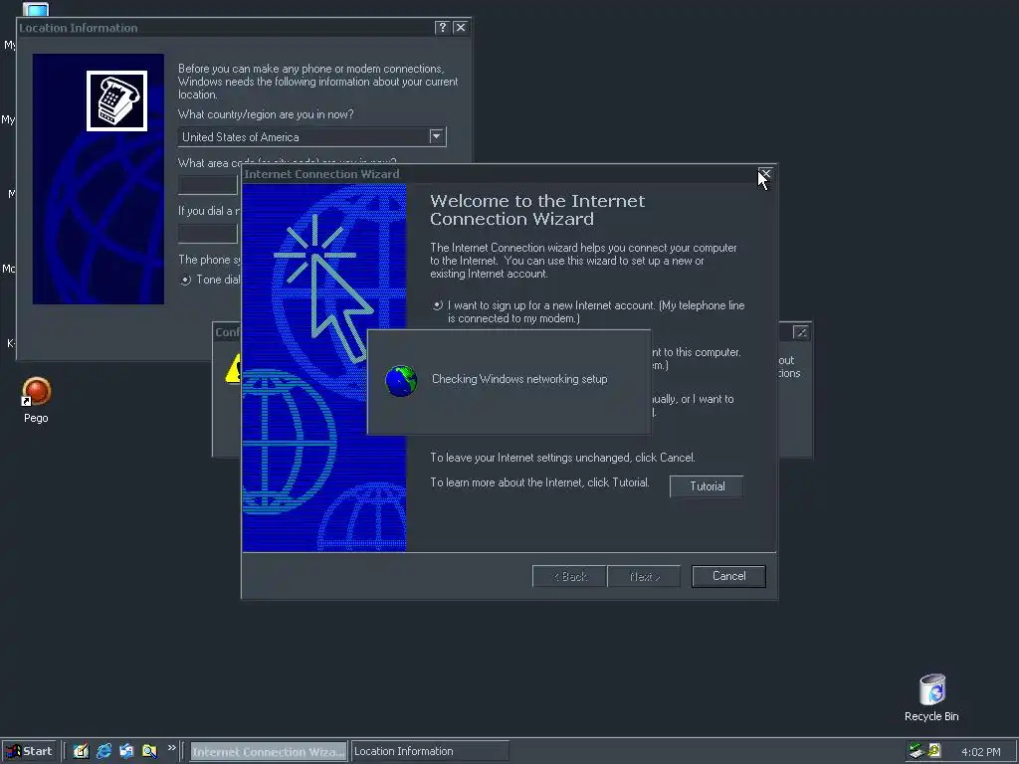Click the hardware tray icon with green arrow
This screenshot has height=764, width=1019.
(917, 751)
